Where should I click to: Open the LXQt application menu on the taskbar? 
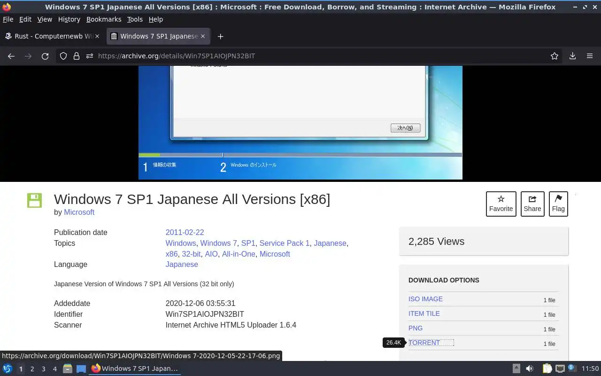8,368
